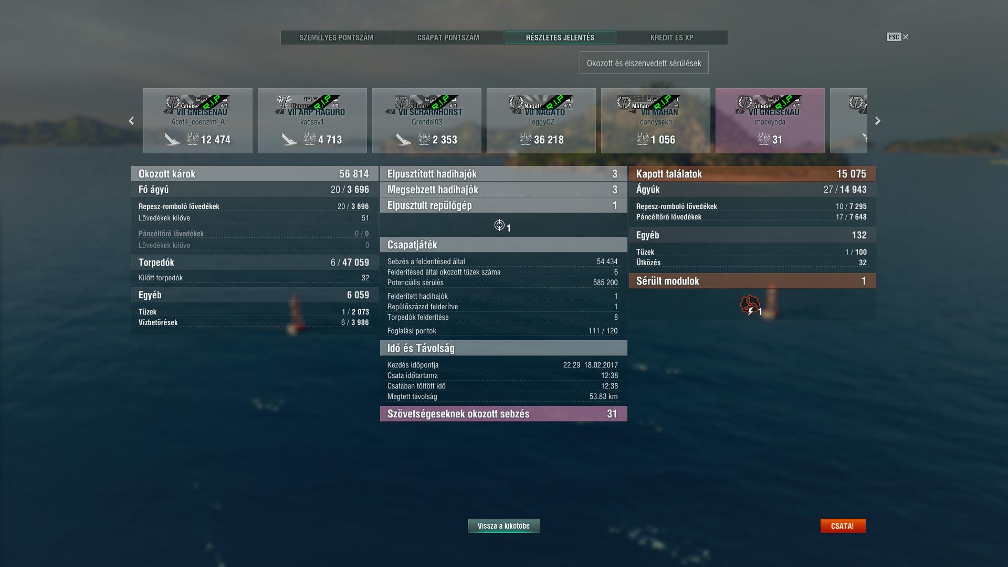Close the report with the ESC button
The image size is (1008, 567).
(897, 37)
